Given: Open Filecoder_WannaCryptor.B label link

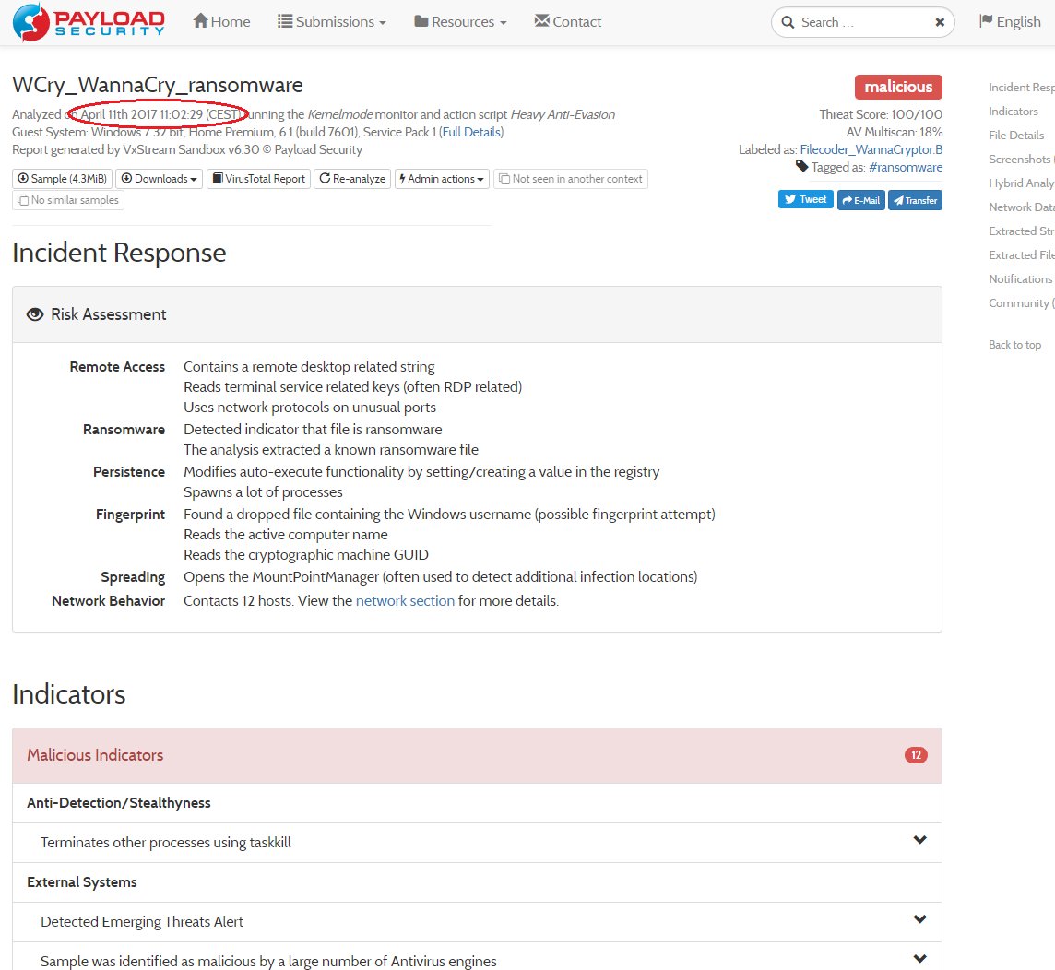Looking at the screenshot, I should [871, 149].
